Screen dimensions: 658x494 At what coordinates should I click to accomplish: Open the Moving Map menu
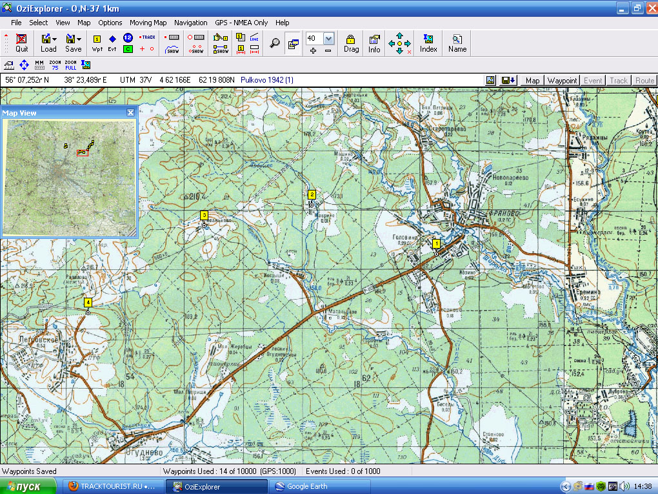(x=148, y=23)
